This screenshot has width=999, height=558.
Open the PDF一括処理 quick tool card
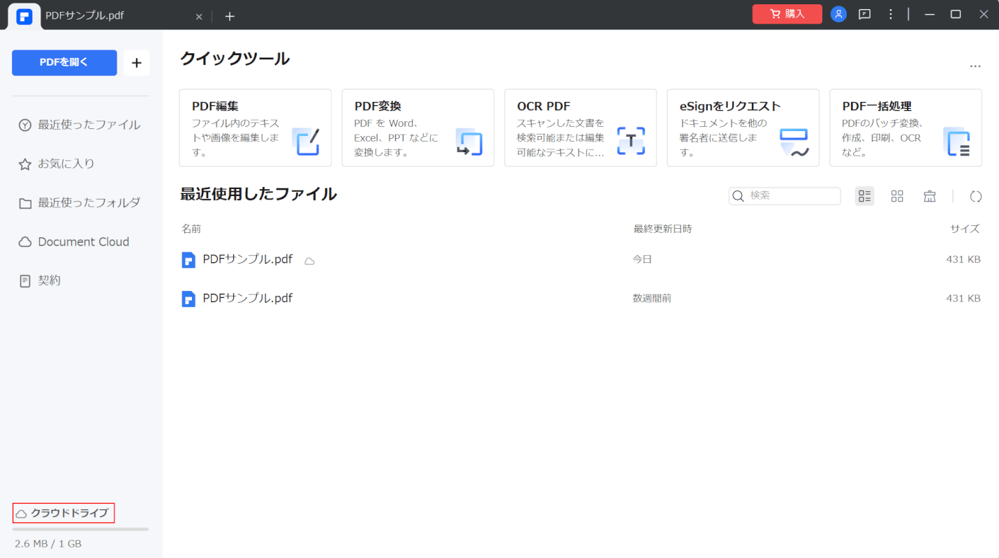[x=906, y=128]
